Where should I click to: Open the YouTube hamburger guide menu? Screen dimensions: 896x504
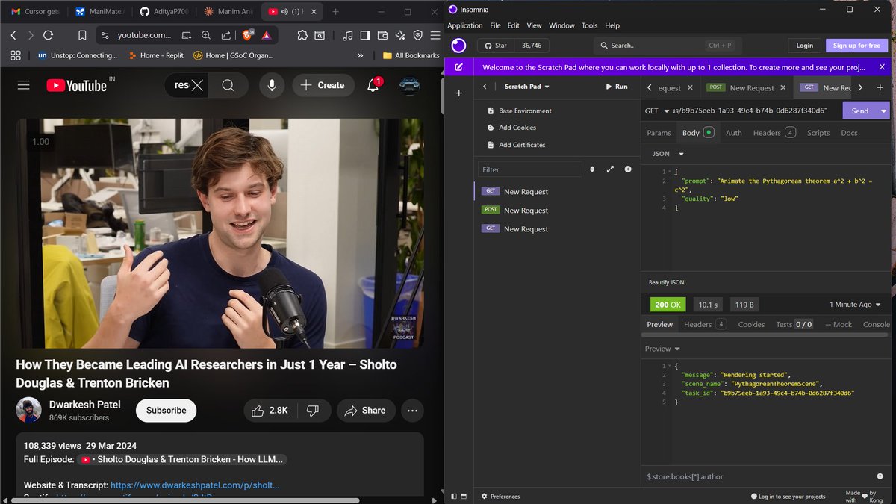tap(24, 85)
